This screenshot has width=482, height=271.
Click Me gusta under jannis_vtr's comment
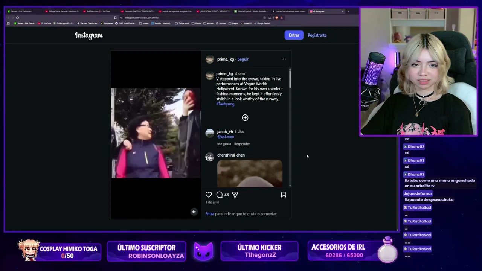tap(224, 144)
